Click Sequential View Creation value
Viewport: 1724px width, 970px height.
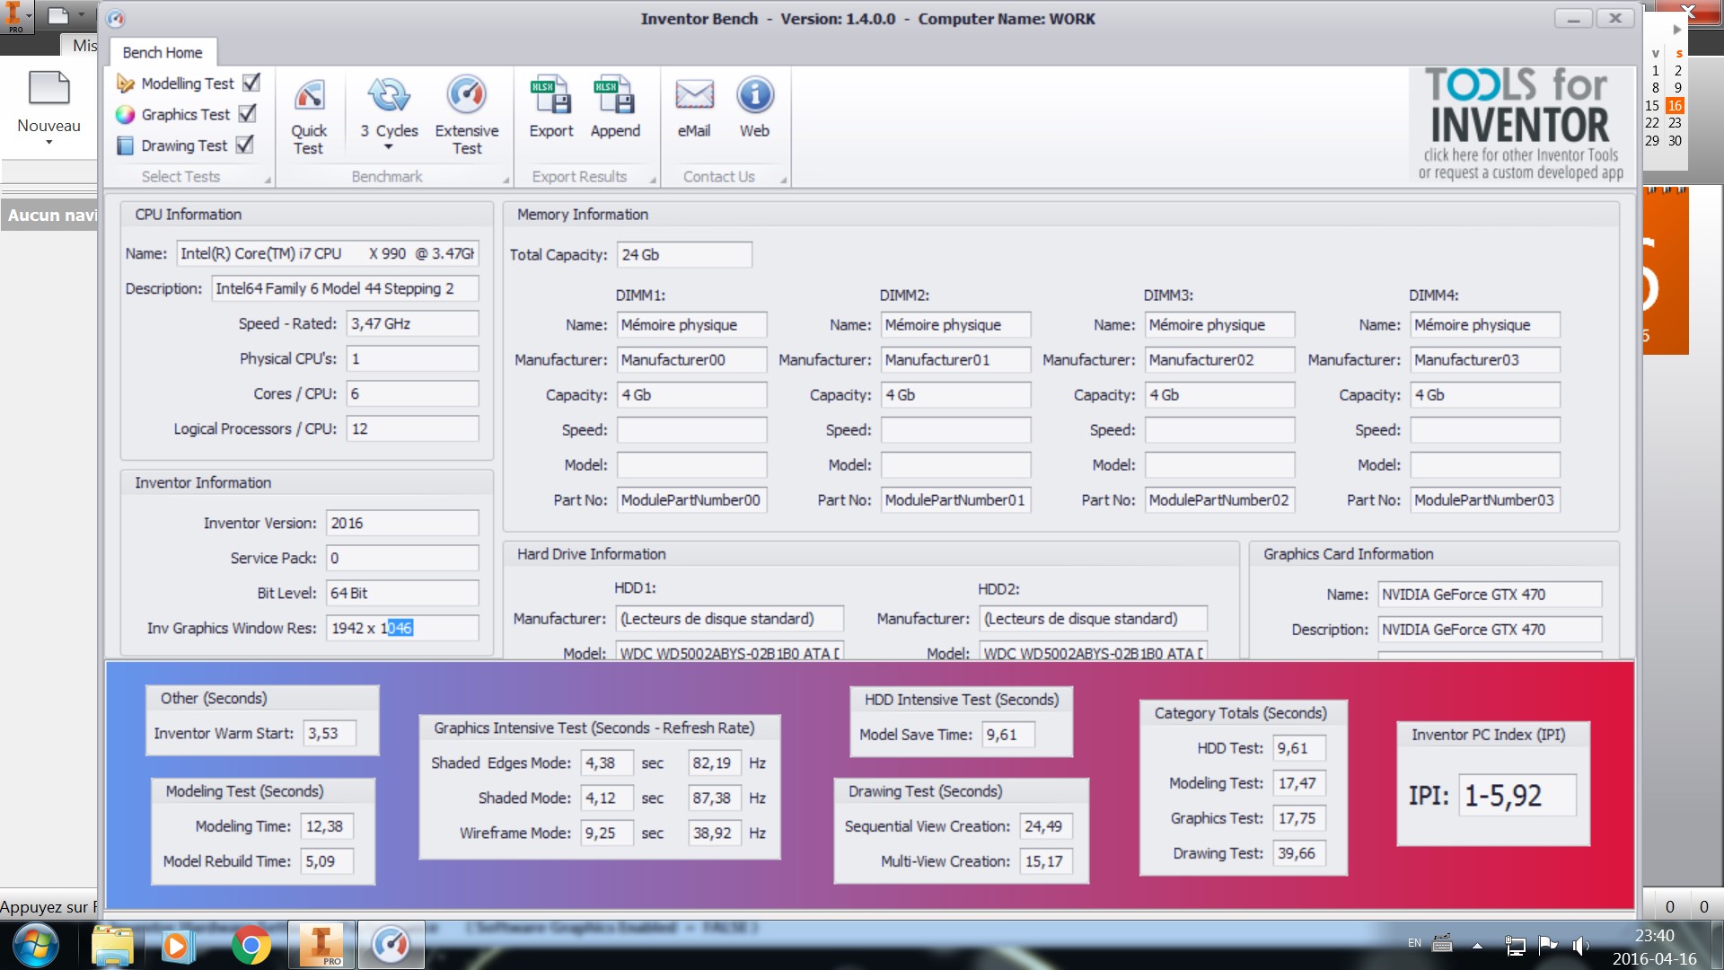pyautogui.click(x=1044, y=825)
